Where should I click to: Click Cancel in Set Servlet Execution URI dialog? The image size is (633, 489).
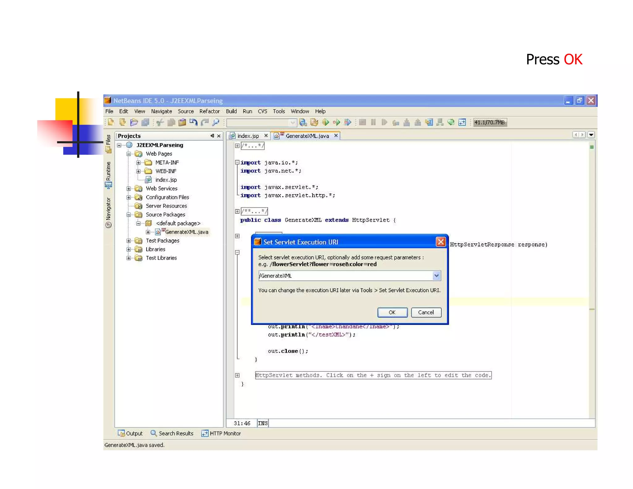[426, 313]
